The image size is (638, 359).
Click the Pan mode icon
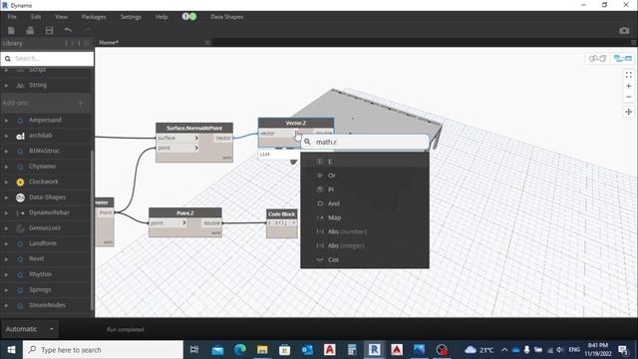(x=629, y=112)
